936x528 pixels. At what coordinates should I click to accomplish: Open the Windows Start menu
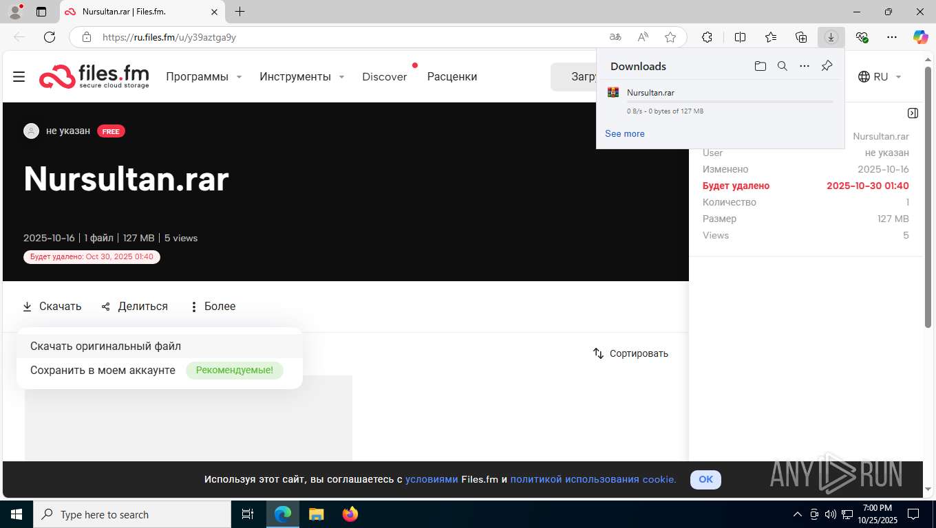(17, 514)
